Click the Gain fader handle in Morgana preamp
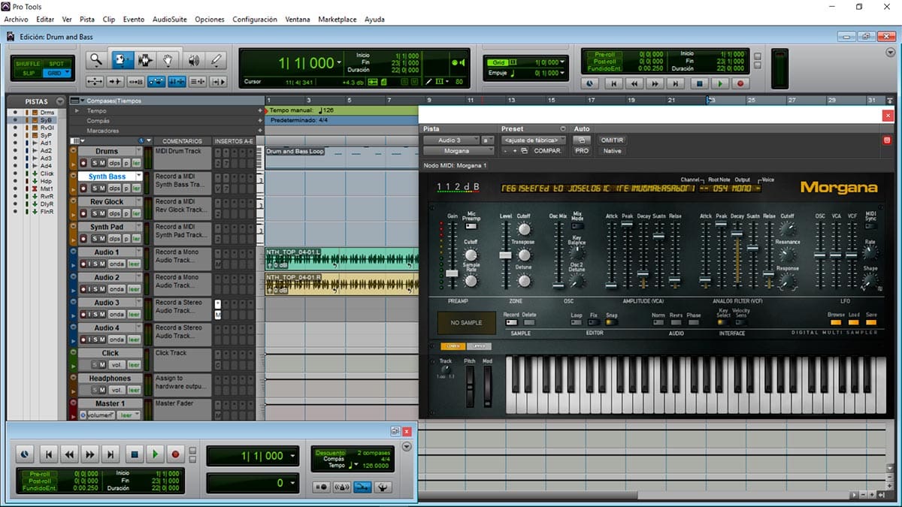The image size is (902, 507). pos(452,273)
